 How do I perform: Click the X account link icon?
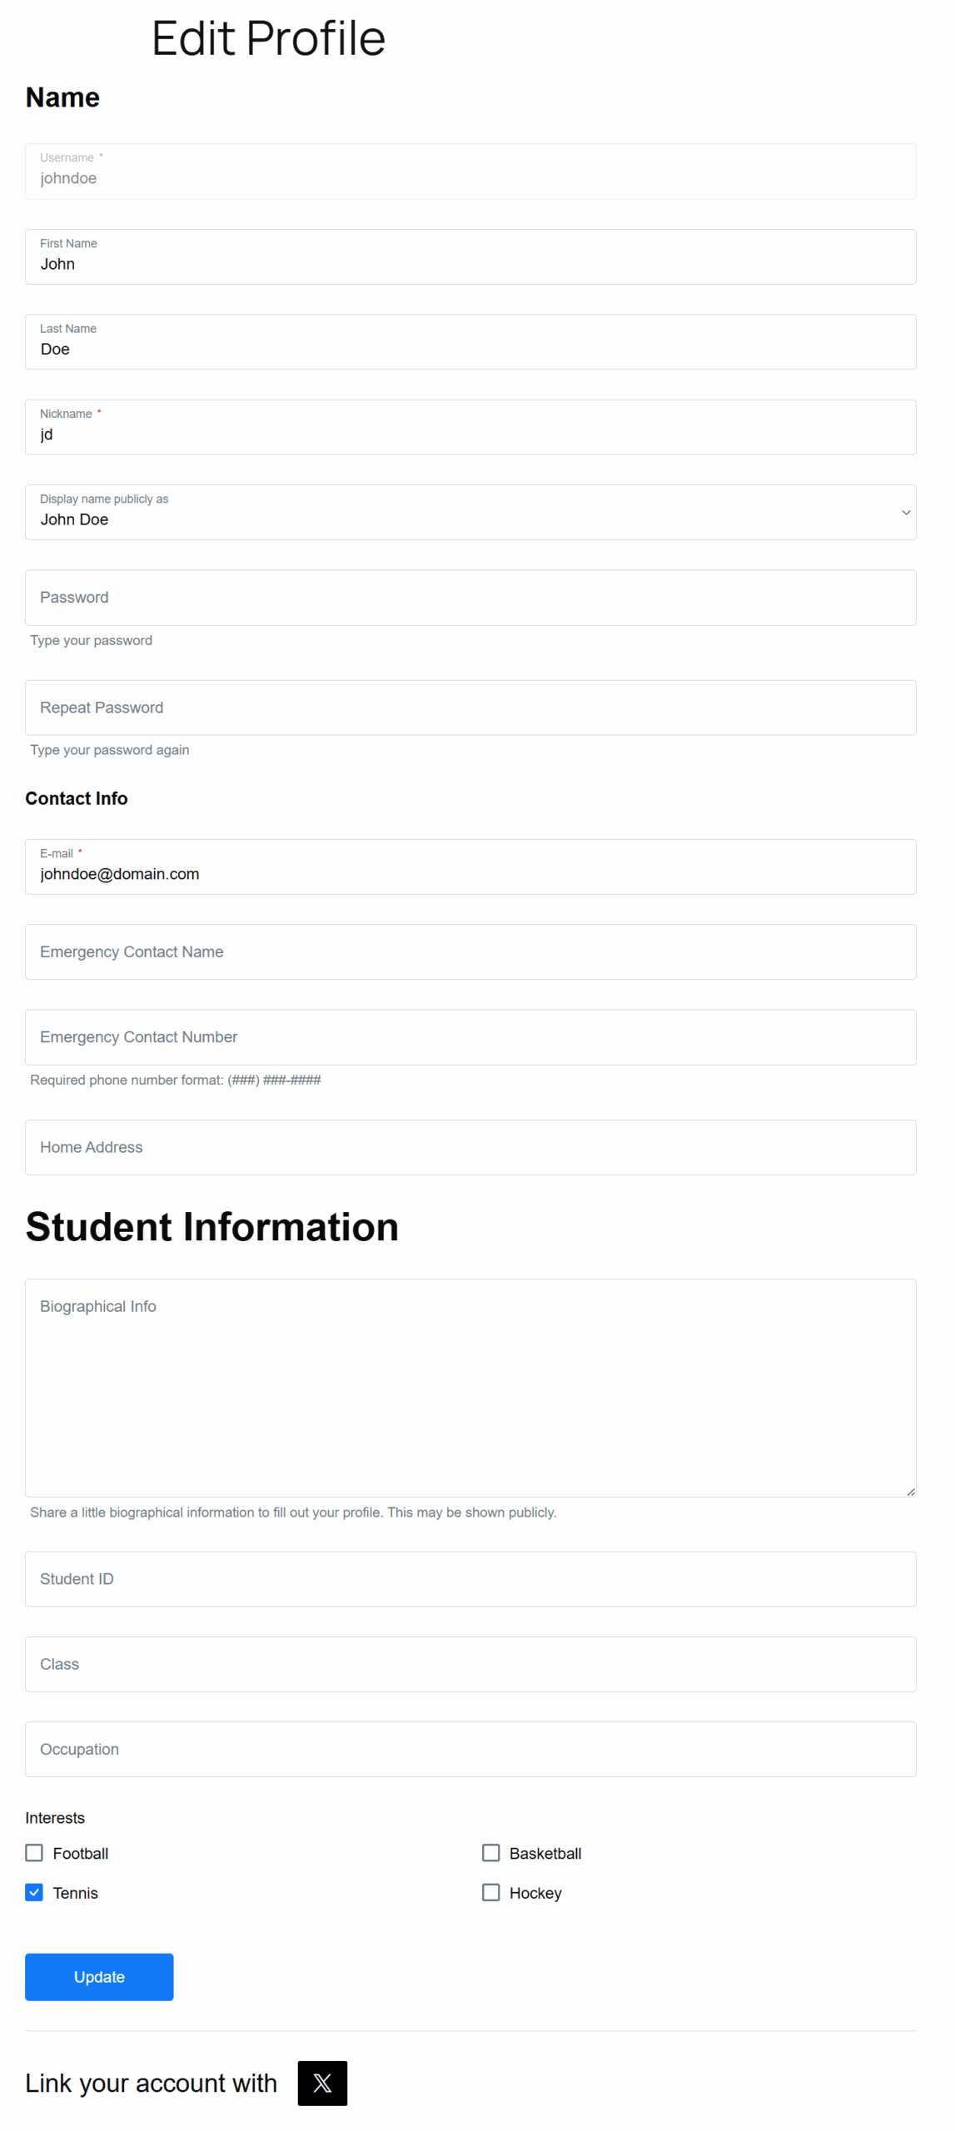tap(321, 2082)
